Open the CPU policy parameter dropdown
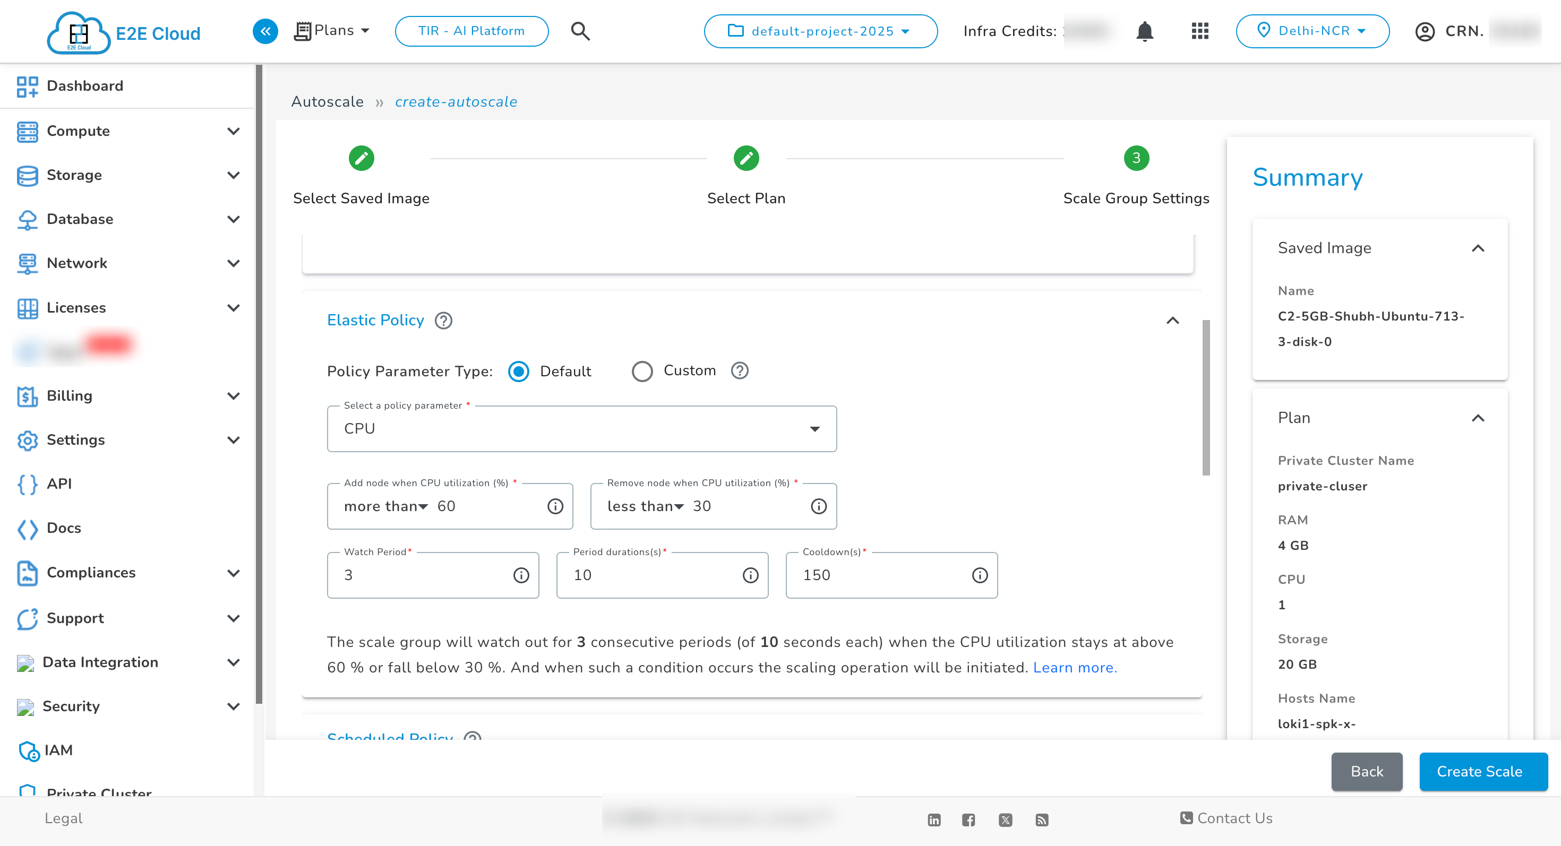The image size is (1561, 846). [582, 429]
